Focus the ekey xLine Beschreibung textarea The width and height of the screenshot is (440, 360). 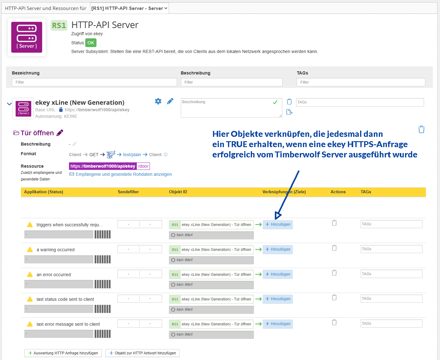point(231,108)
